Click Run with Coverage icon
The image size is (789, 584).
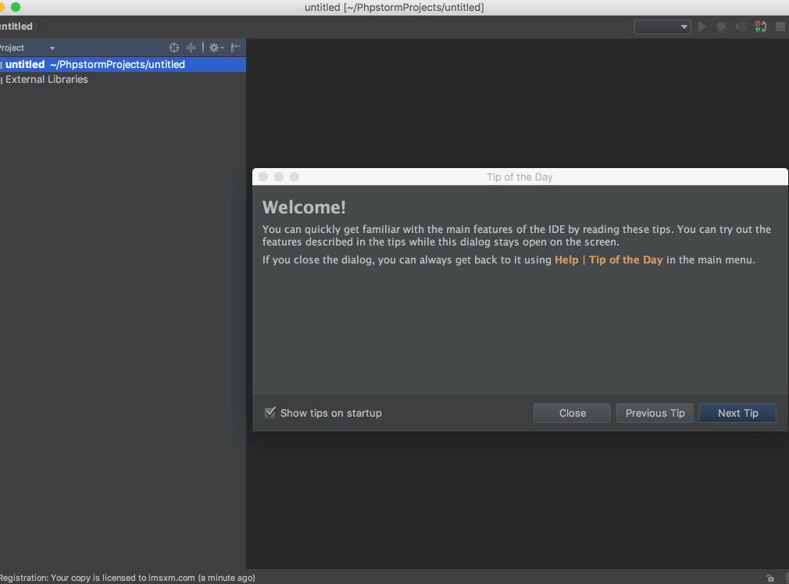click(741, 27)
